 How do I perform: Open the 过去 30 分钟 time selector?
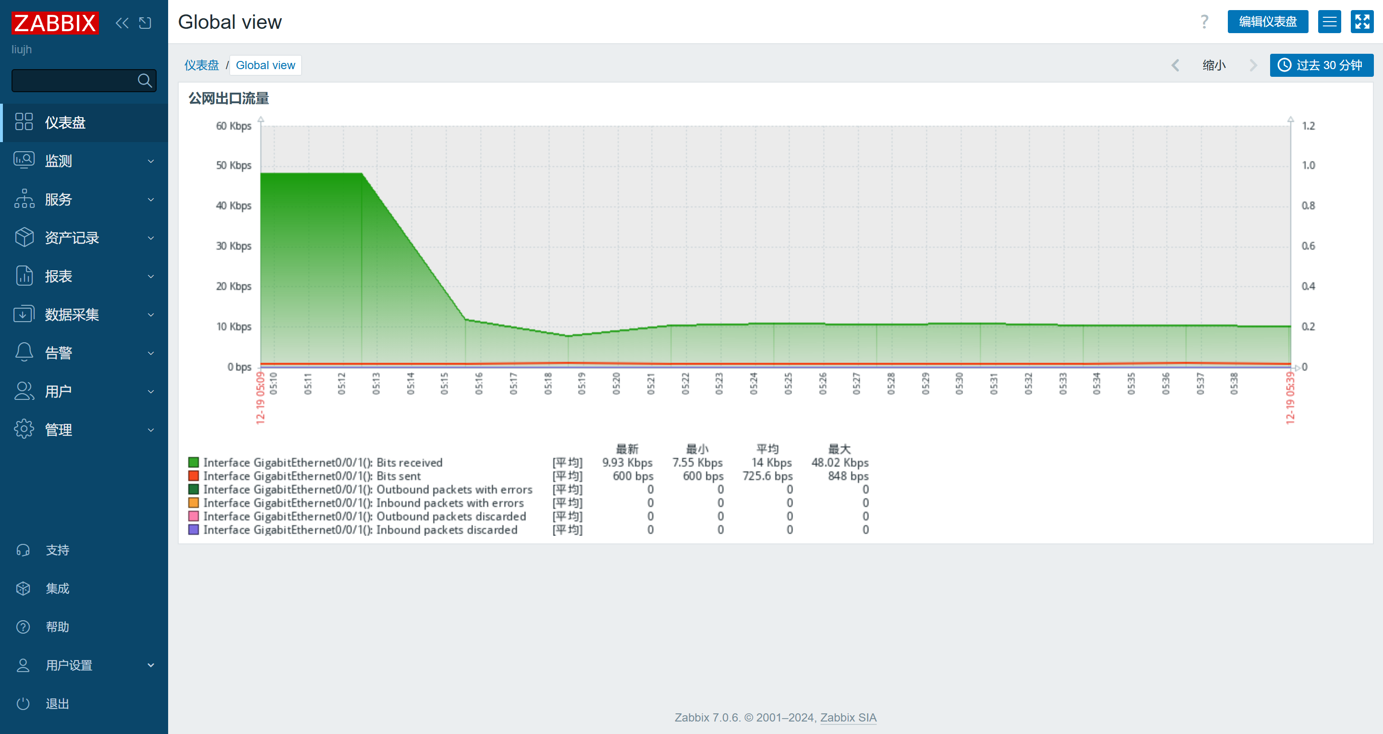coord(1321,65)
